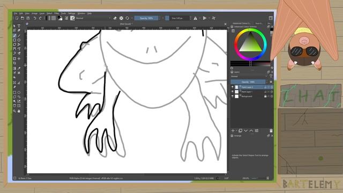This screenshot has width=343, height=193.
Task: Toggle wrap-around mode icon
Action: pos(214,18)
